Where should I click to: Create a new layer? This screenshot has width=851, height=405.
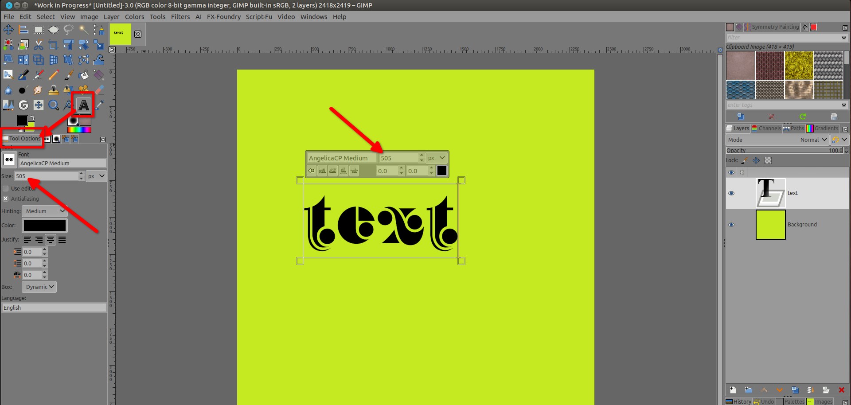pos(733,390)
